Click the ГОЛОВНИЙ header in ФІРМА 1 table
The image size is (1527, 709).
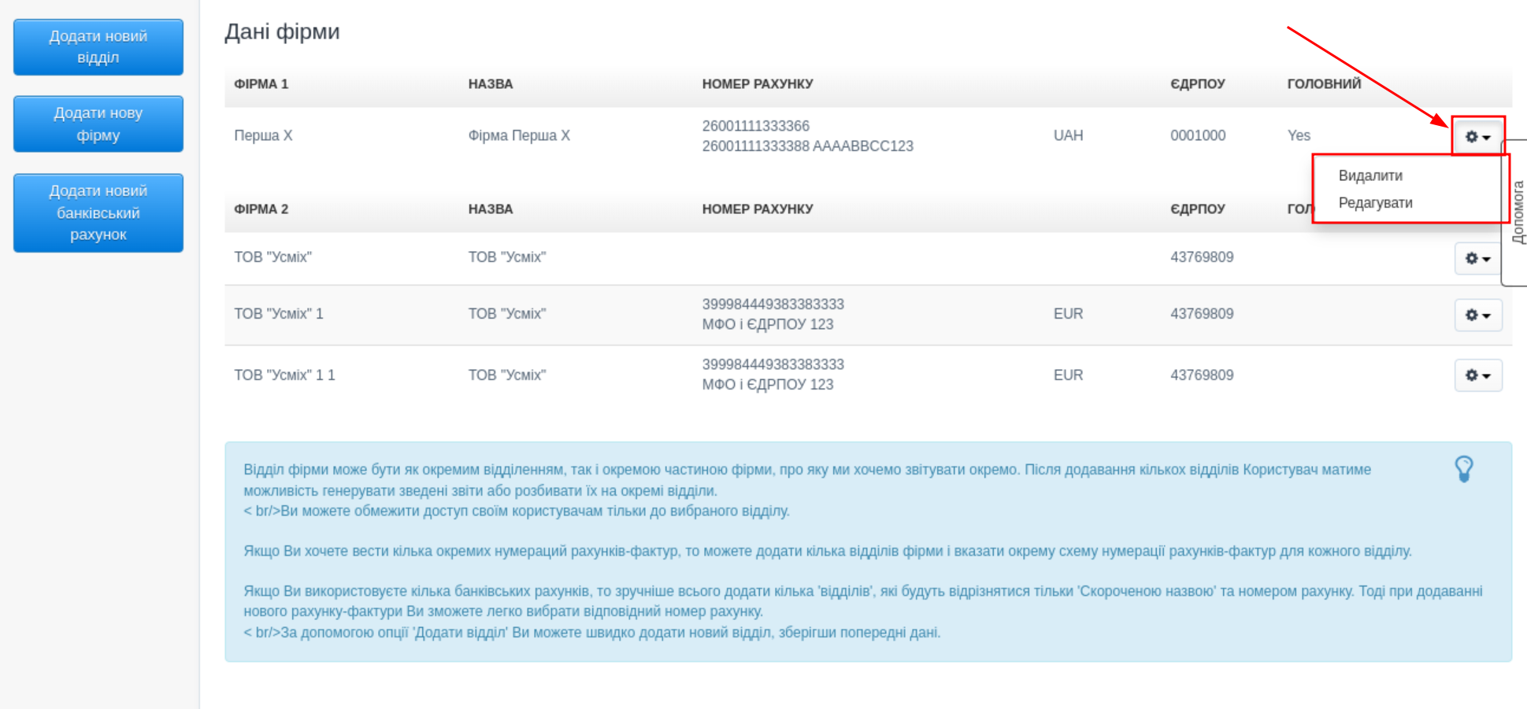(x=1324, y=84)
